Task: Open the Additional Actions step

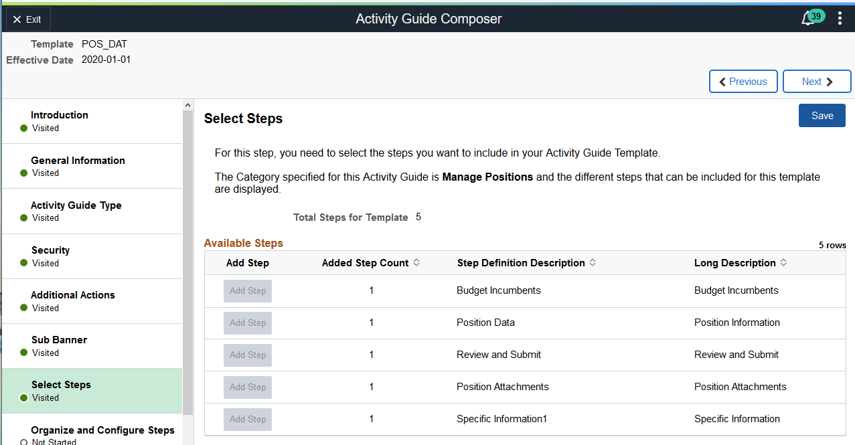Action: (x=92, y=301)
